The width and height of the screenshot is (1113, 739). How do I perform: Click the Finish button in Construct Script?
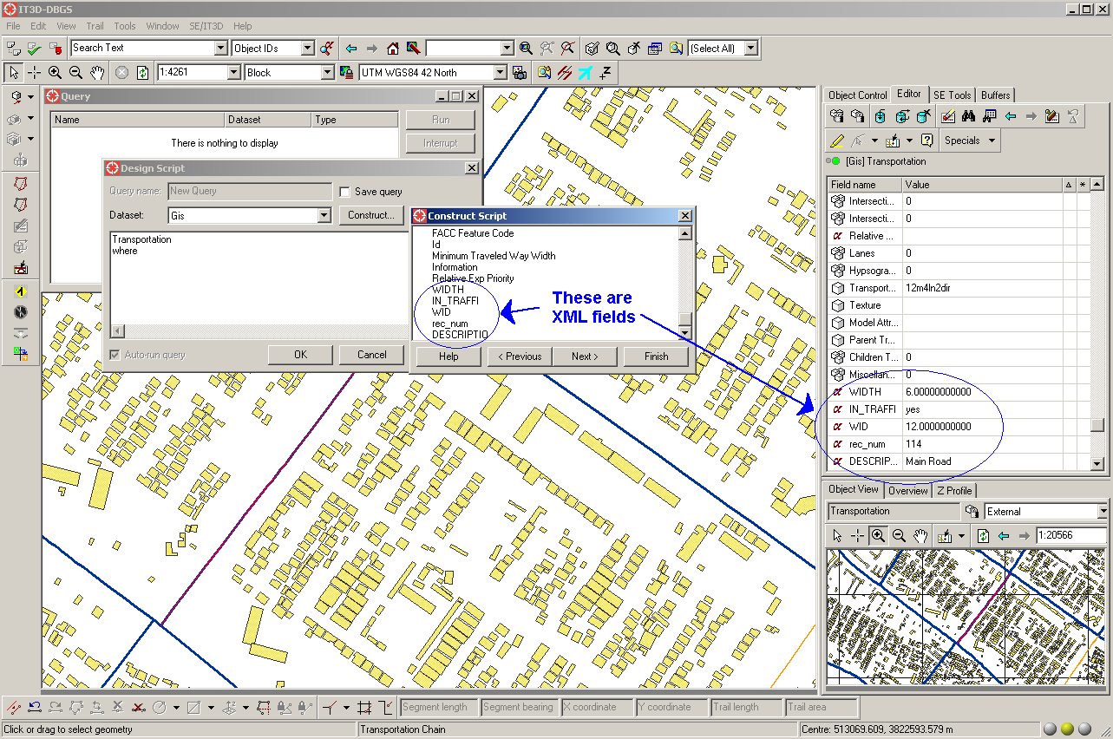(656, 356)
